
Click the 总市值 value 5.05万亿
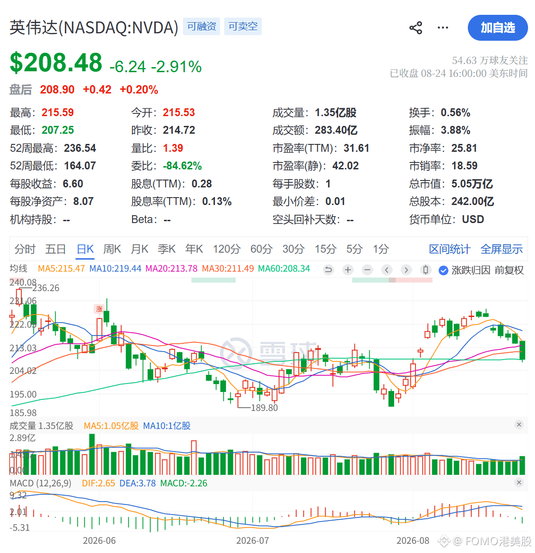(x=472, y=184)
